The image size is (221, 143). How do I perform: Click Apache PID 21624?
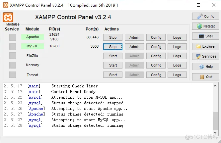(54, 34)
